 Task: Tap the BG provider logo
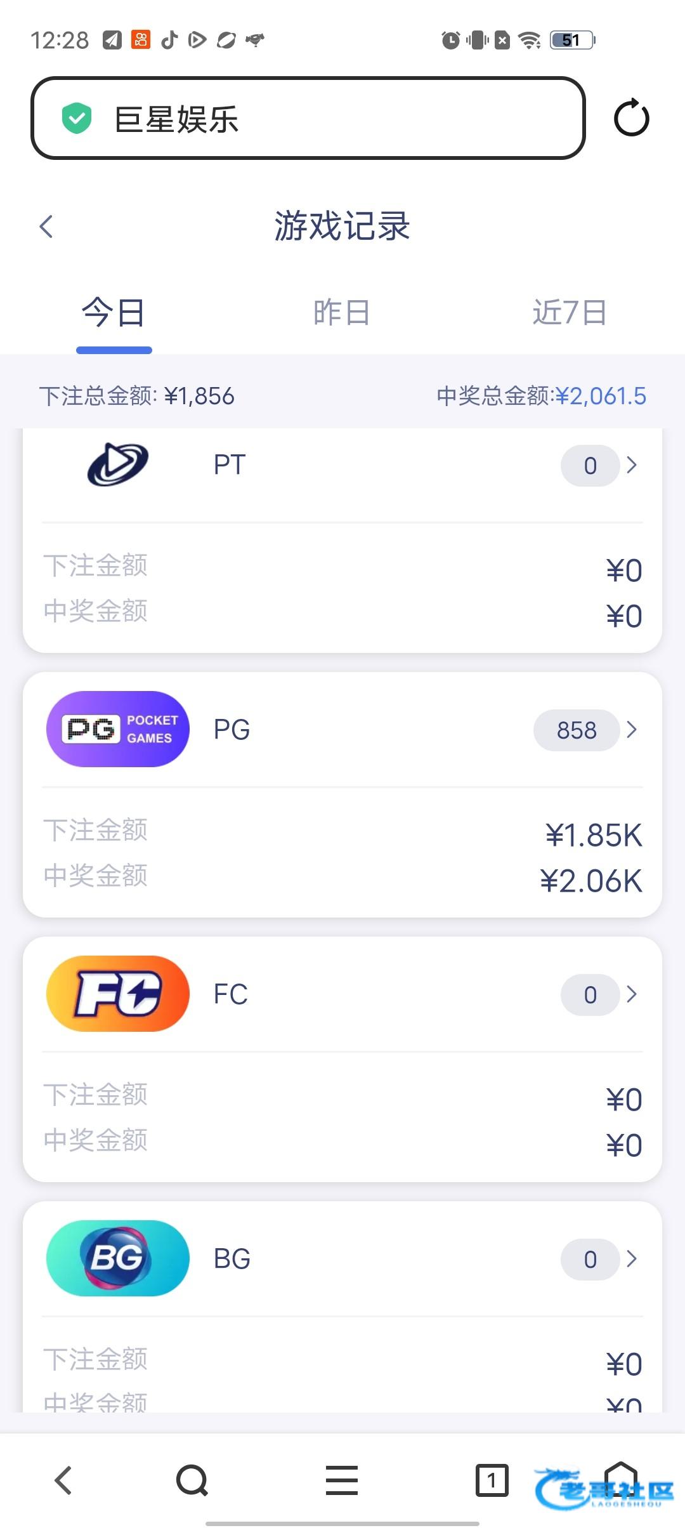[118, 1258]
